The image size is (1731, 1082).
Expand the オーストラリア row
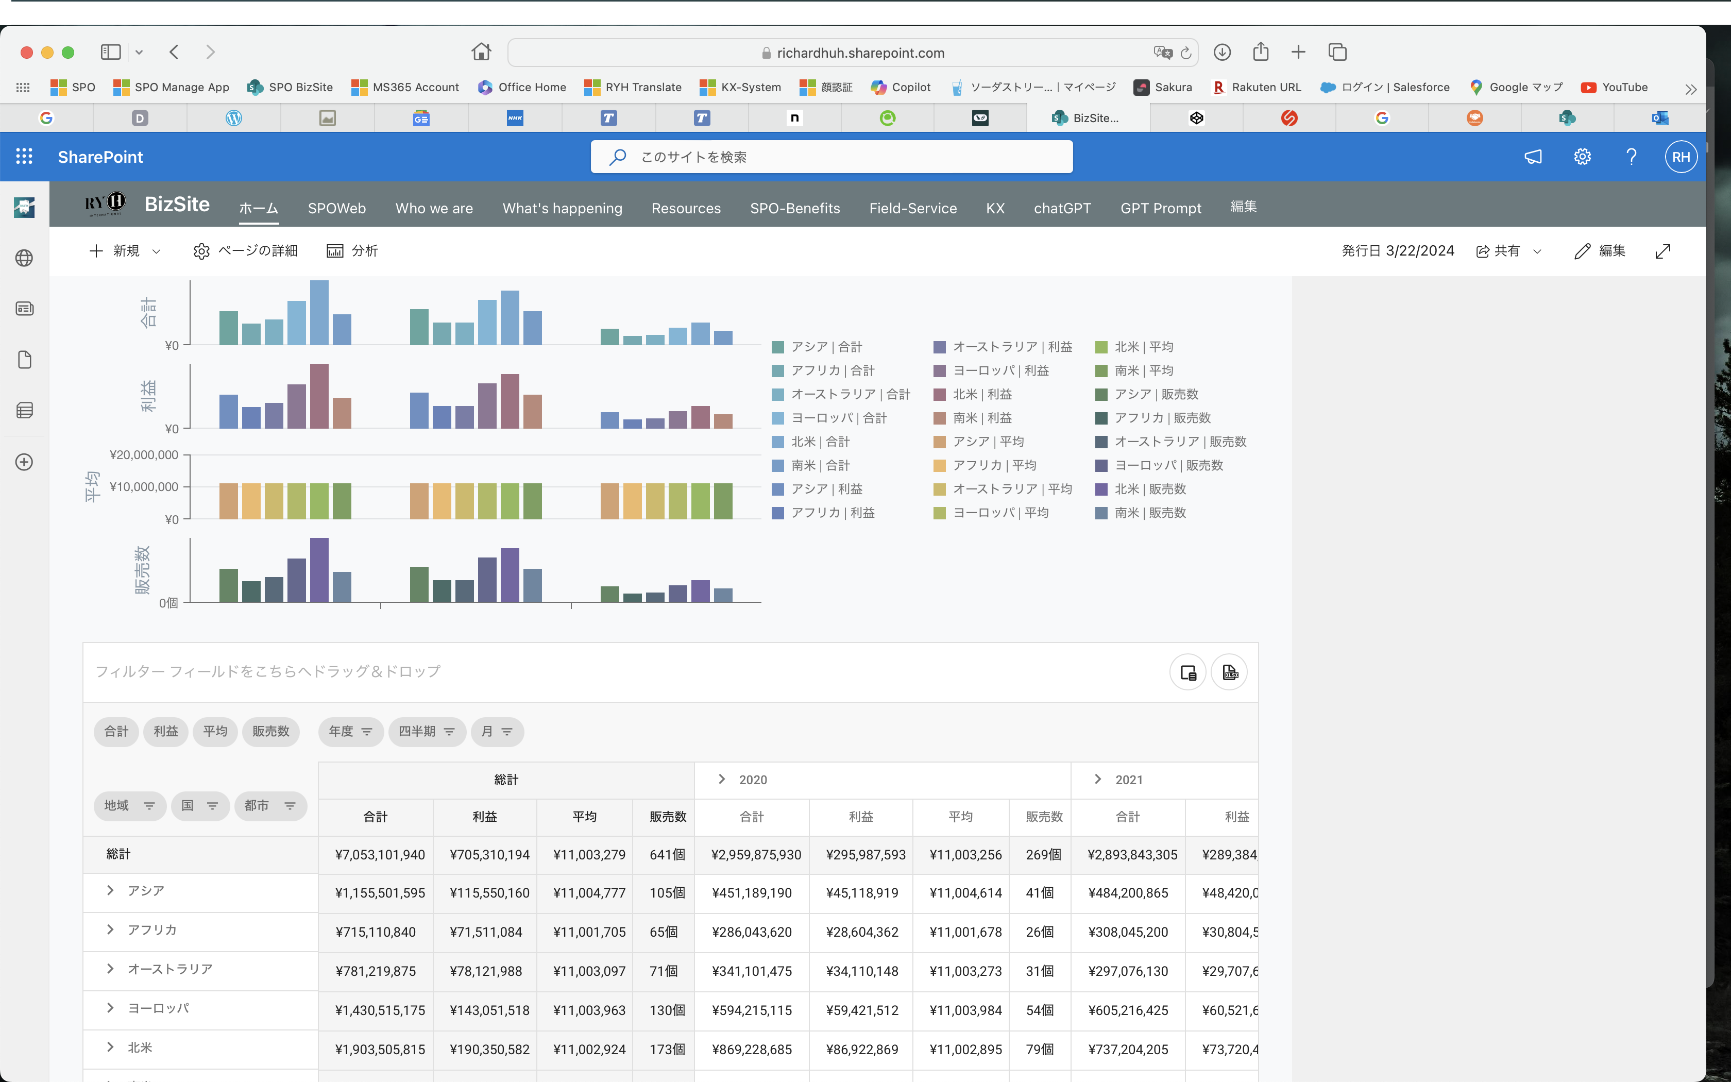click(x=110, y=968)
